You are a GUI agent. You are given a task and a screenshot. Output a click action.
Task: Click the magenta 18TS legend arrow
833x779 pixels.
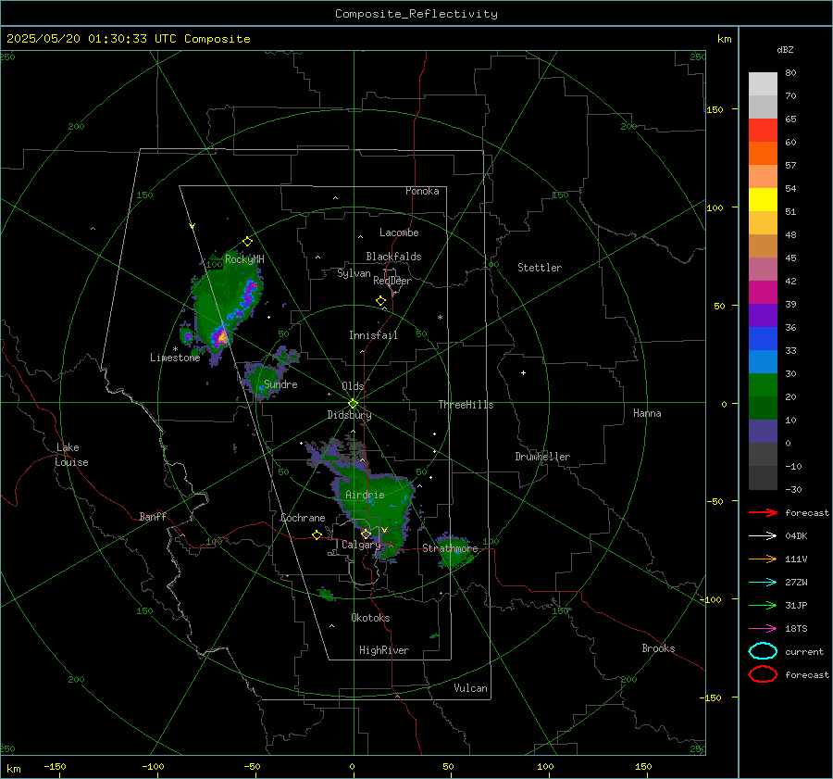click(x=763, y=629)
